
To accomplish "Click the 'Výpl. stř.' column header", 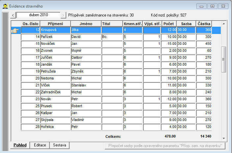I will (152, 24).
